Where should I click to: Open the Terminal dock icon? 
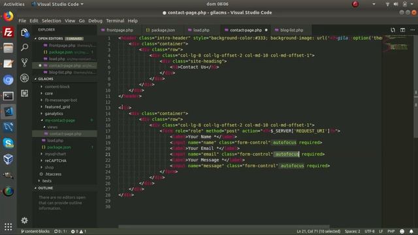click(8, 96)
